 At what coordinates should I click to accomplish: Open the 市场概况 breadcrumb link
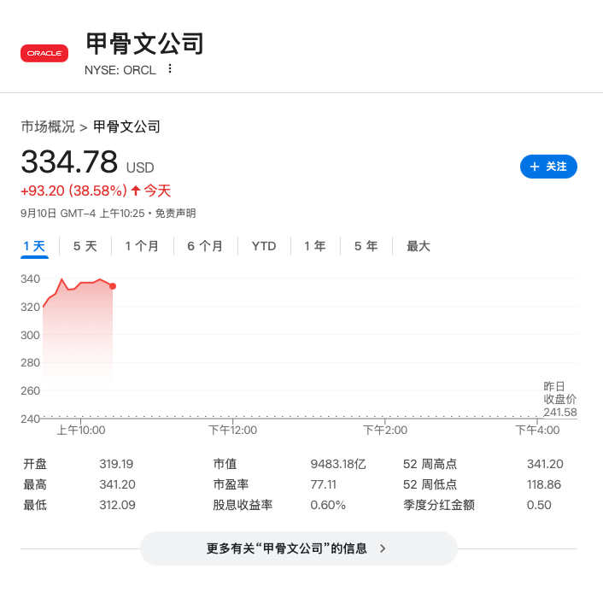click(48, 126)
